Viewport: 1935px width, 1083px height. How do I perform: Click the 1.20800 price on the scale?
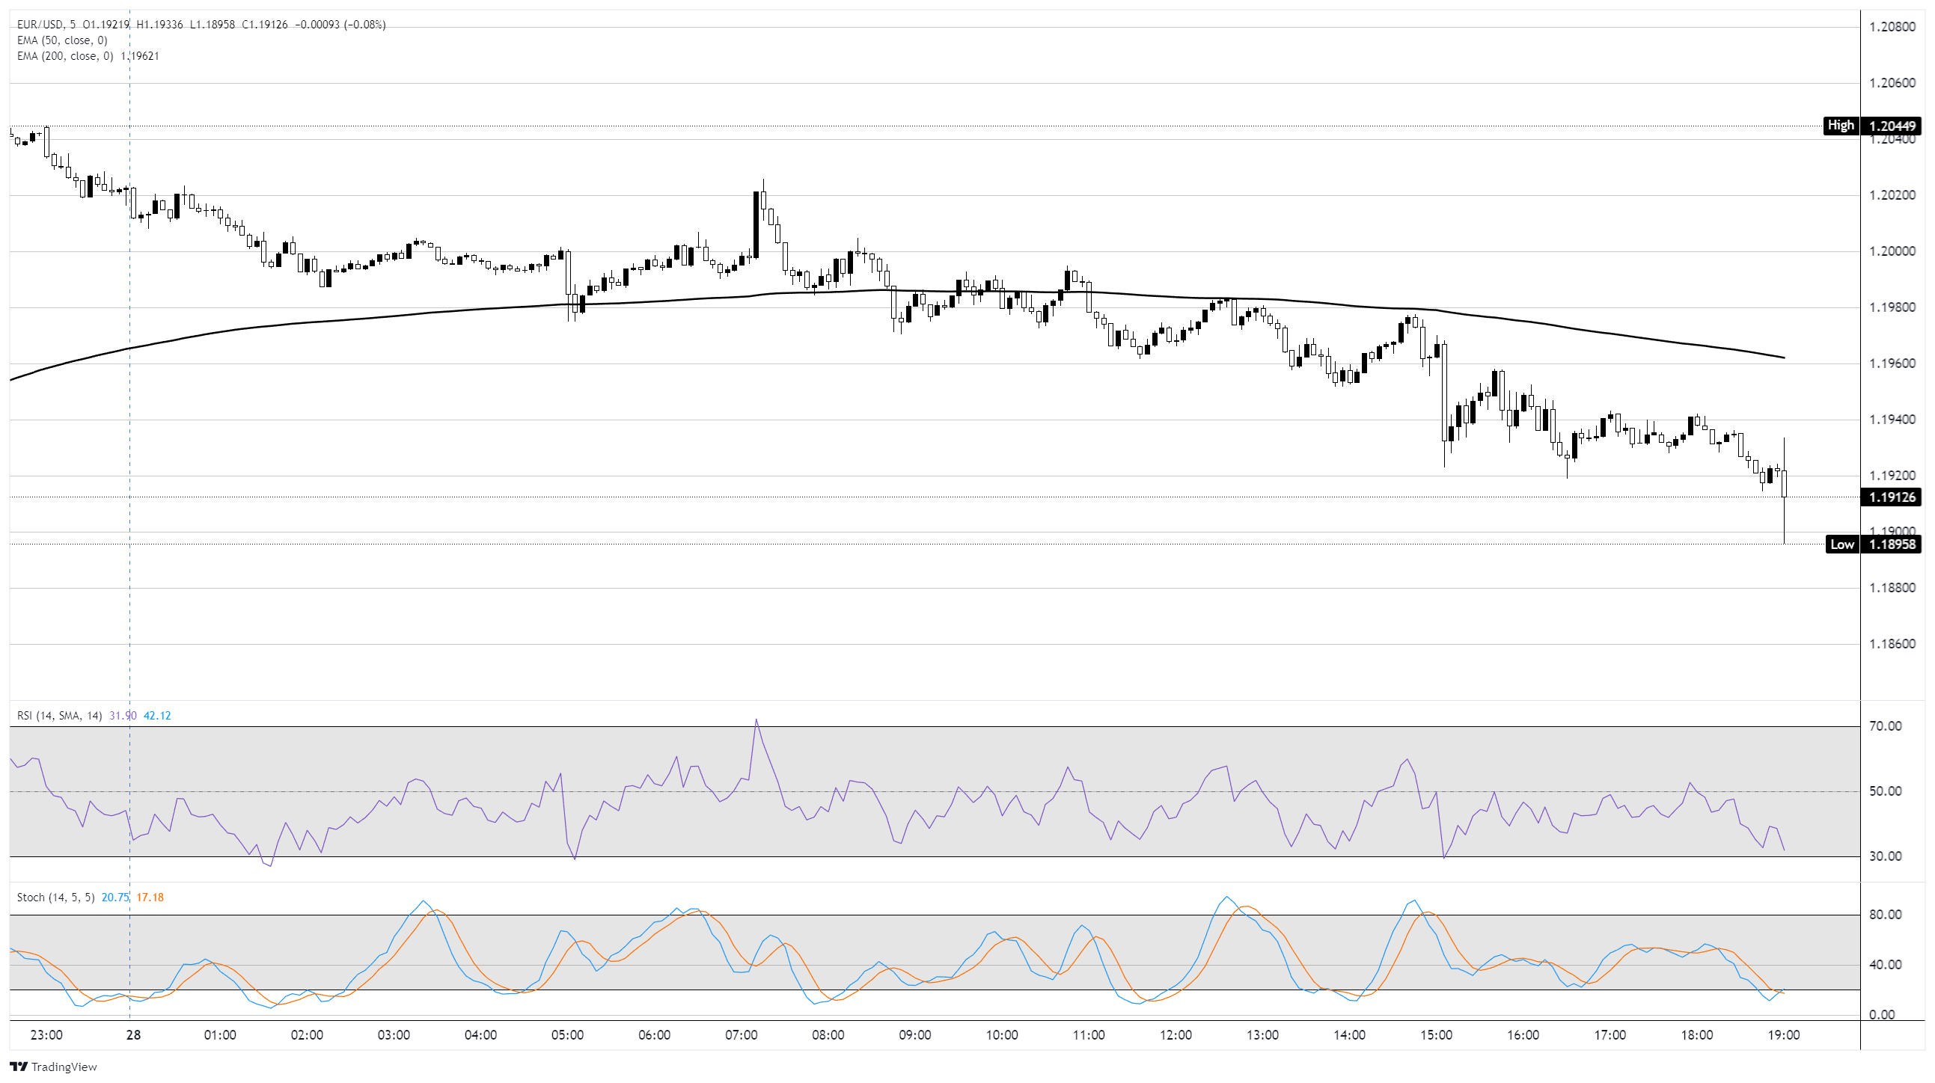pos(1892,27)
